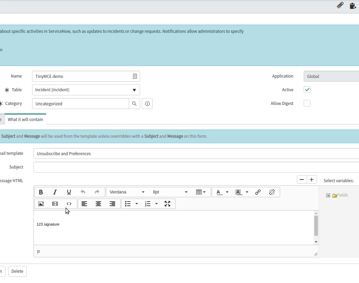Apply italic formatting
This screenshot has width=359, height=283.
(x=55, y=192)
